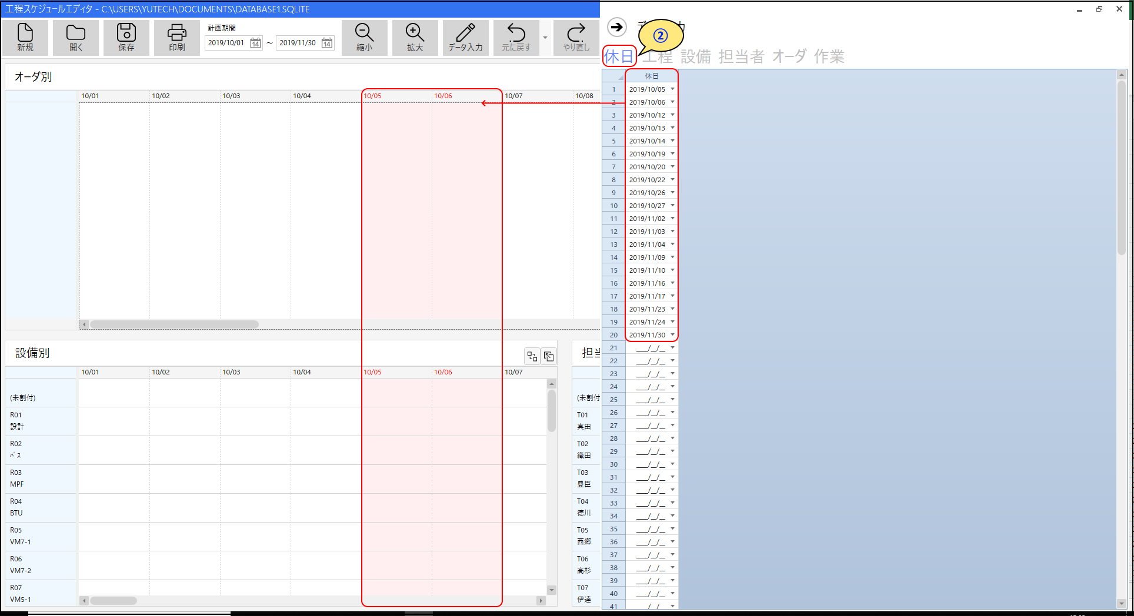Open a file with the 開く icon
This screenshot has height=616, width=1134.
click(76, 38)
